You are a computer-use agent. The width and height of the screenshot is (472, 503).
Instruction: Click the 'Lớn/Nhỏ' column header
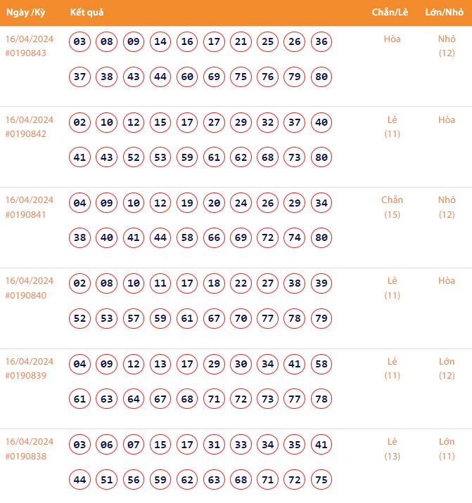point(445,13)
